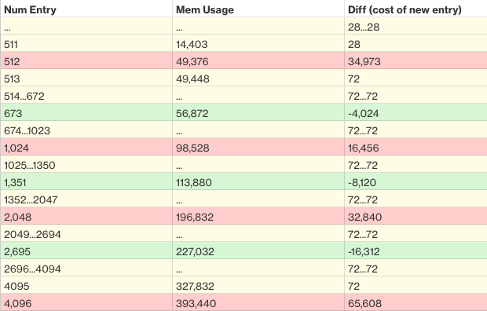The height and width of the screenshot is (311, 487).
Task: Select the -4,024 diff cell
Action: (416, 112)
